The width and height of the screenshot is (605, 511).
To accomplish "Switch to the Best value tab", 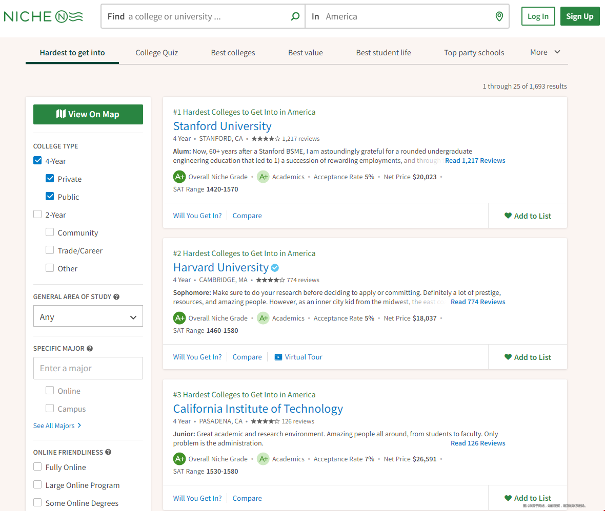I will [x=306, y=53].
